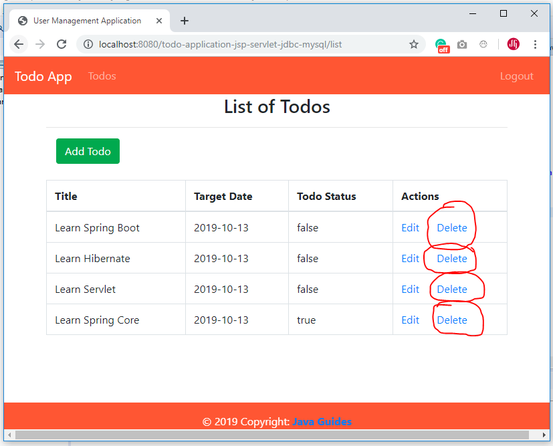Open the Chrome three-dot menu
Image resolution: width=553 pixels, height=446 pixels.
(x=535, y=44)
